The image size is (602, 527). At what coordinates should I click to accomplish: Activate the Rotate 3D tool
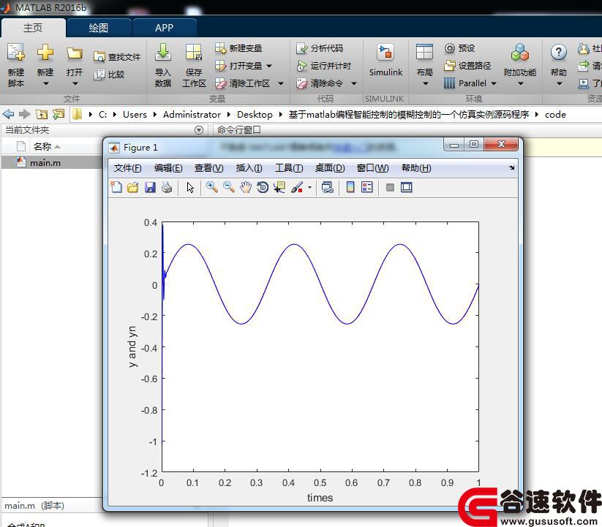pyautogui.click(x=263, y=187)
